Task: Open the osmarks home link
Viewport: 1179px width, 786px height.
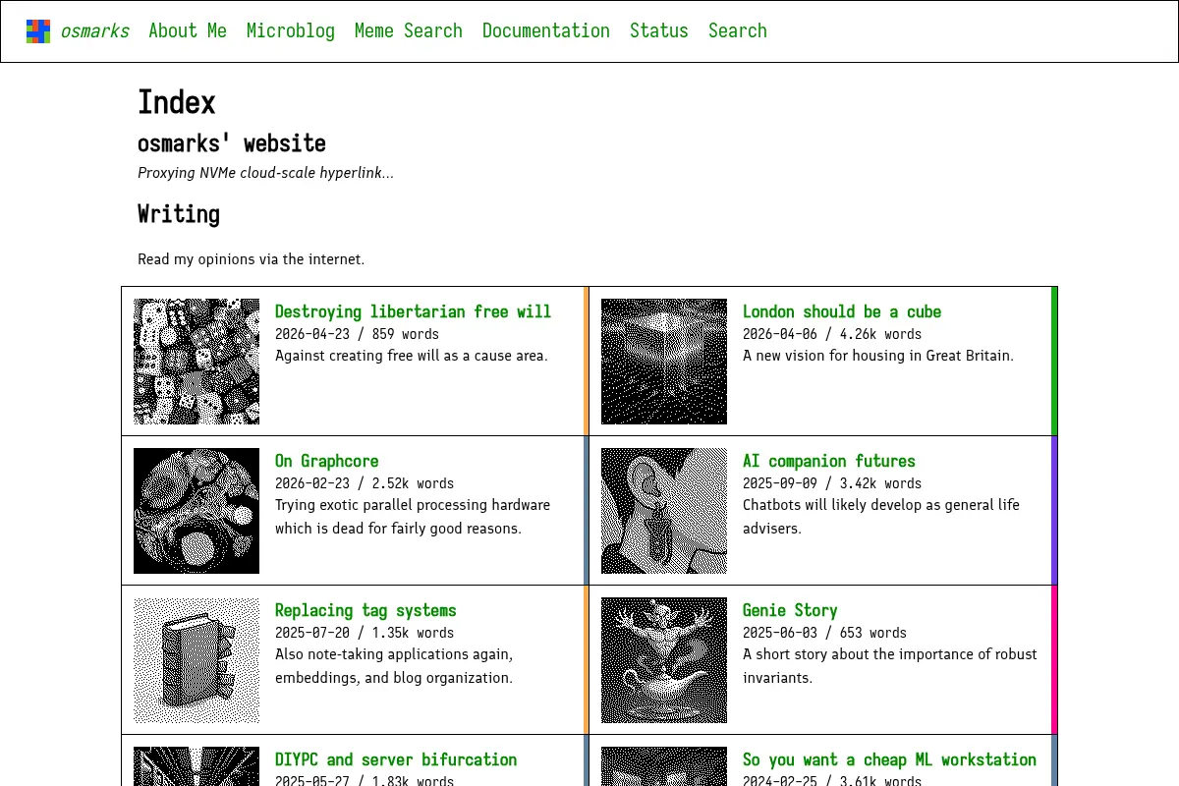Action: [x=94, y=31]
